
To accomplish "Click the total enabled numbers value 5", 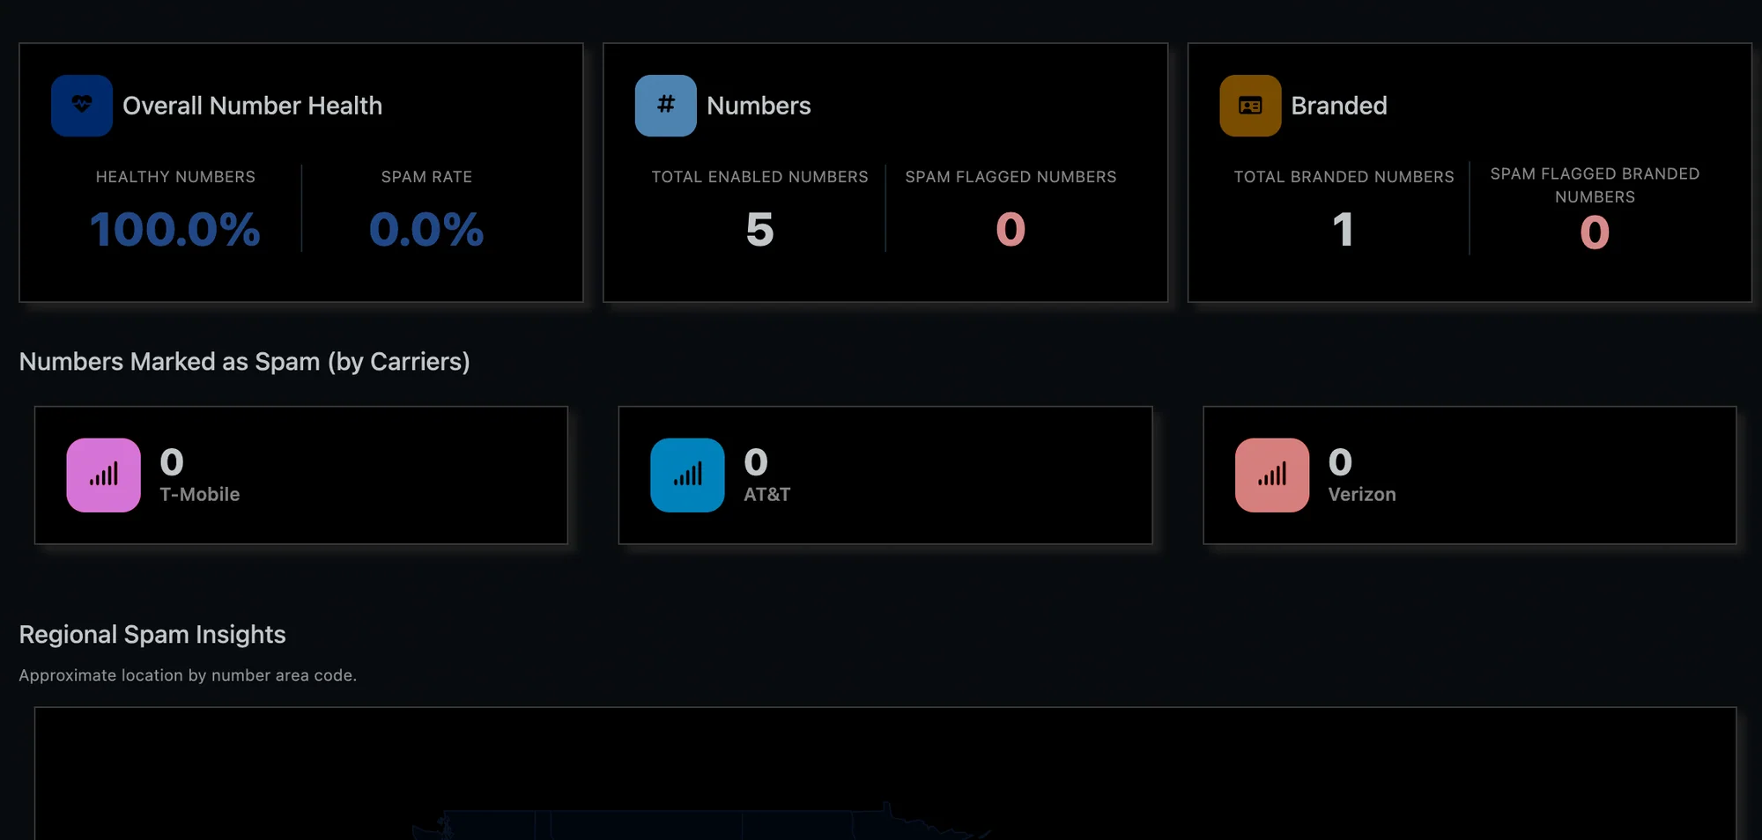I will coord(759,230).
